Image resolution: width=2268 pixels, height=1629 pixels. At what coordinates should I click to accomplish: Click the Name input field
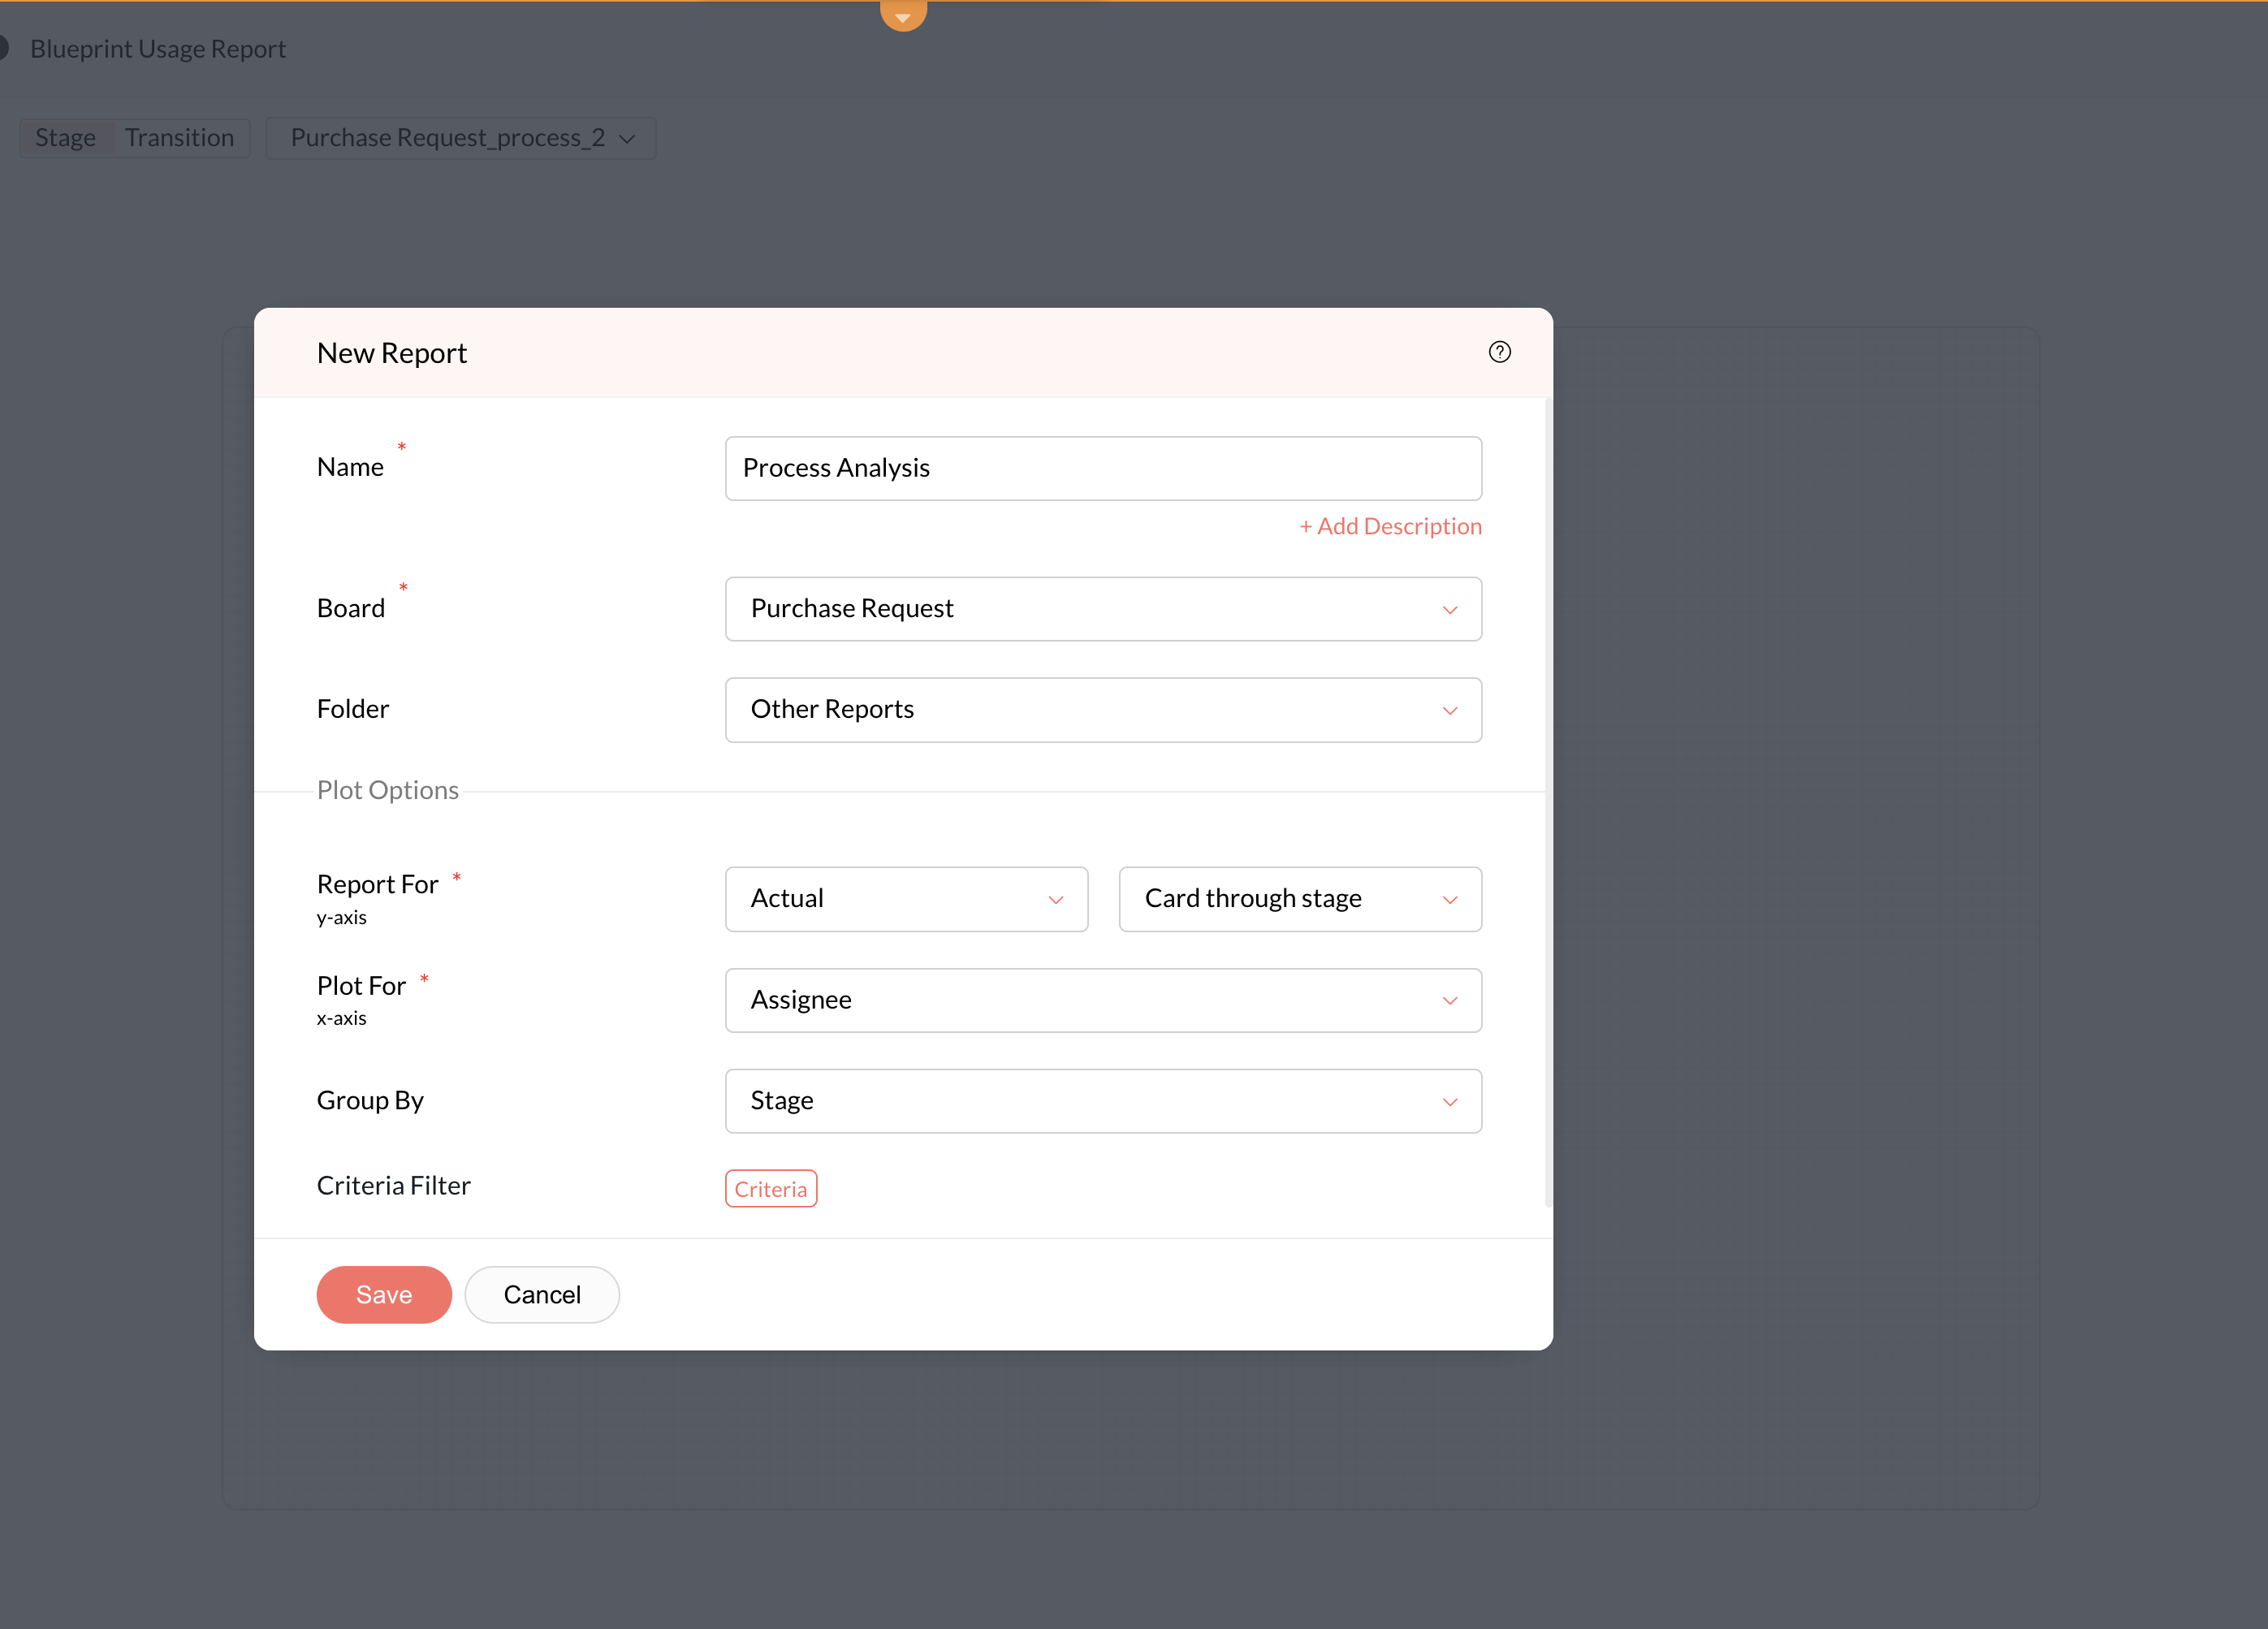1102,468
